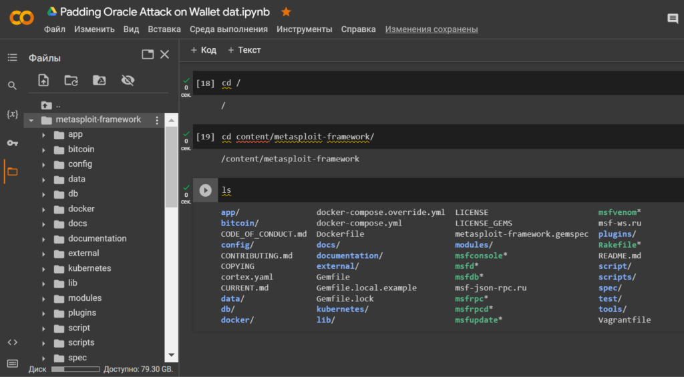The height and width of the screenshot is (377, 684).
Task: Select the scripts folder in tree
Action: 81,342
